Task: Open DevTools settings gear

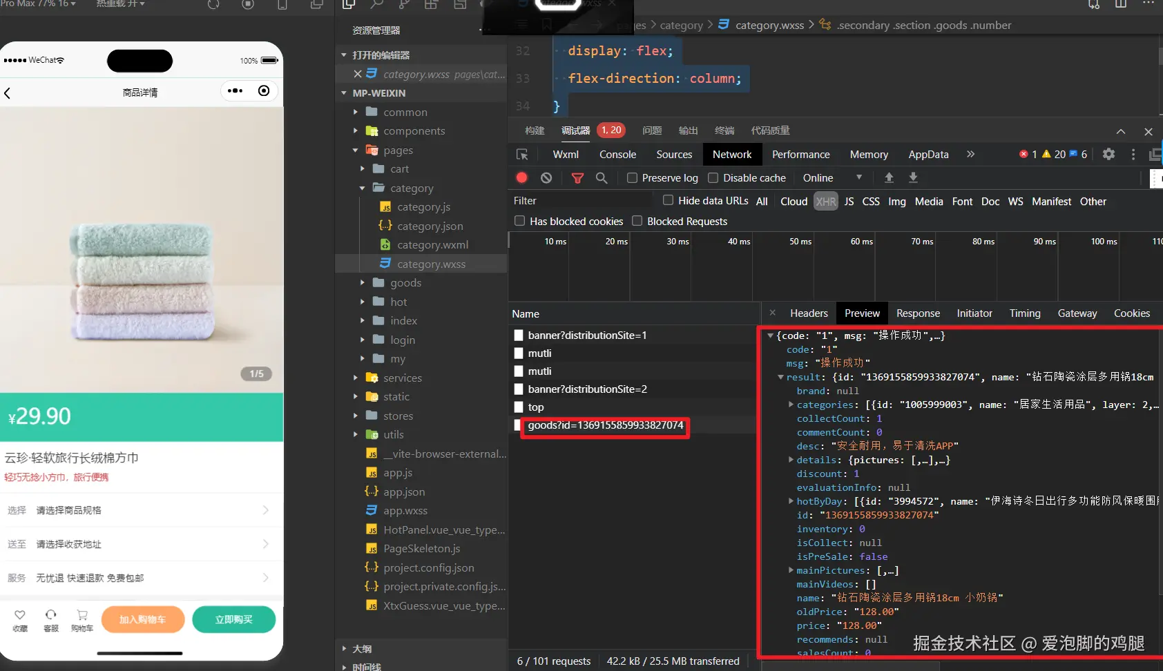Action: [x=1108, y=154]
